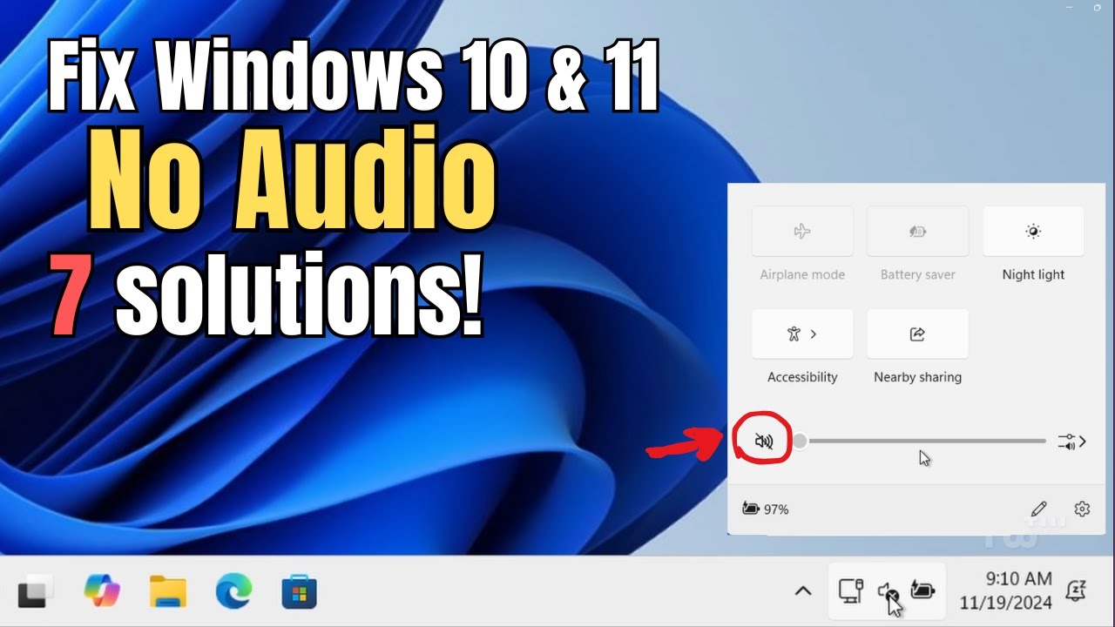Click the 'Accessibility' label text
Screen dimensions: 1115x627
click(802, 377)
